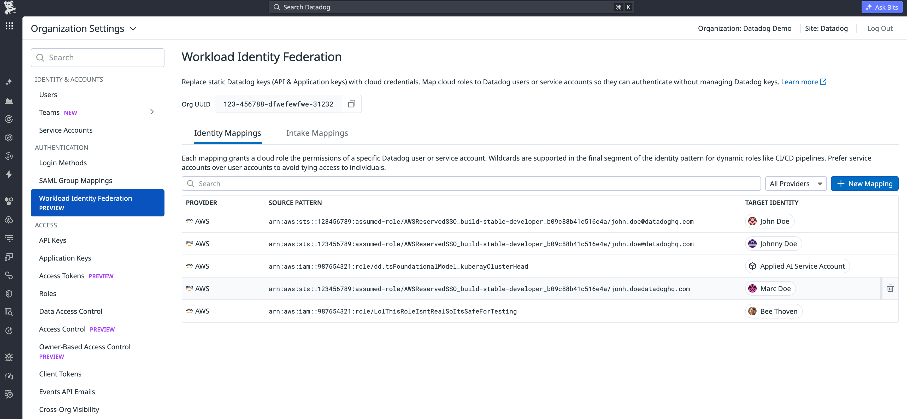Go to Roles settings page
The height and width of the screenshot is (419, 907).
[x=48, y=293]
